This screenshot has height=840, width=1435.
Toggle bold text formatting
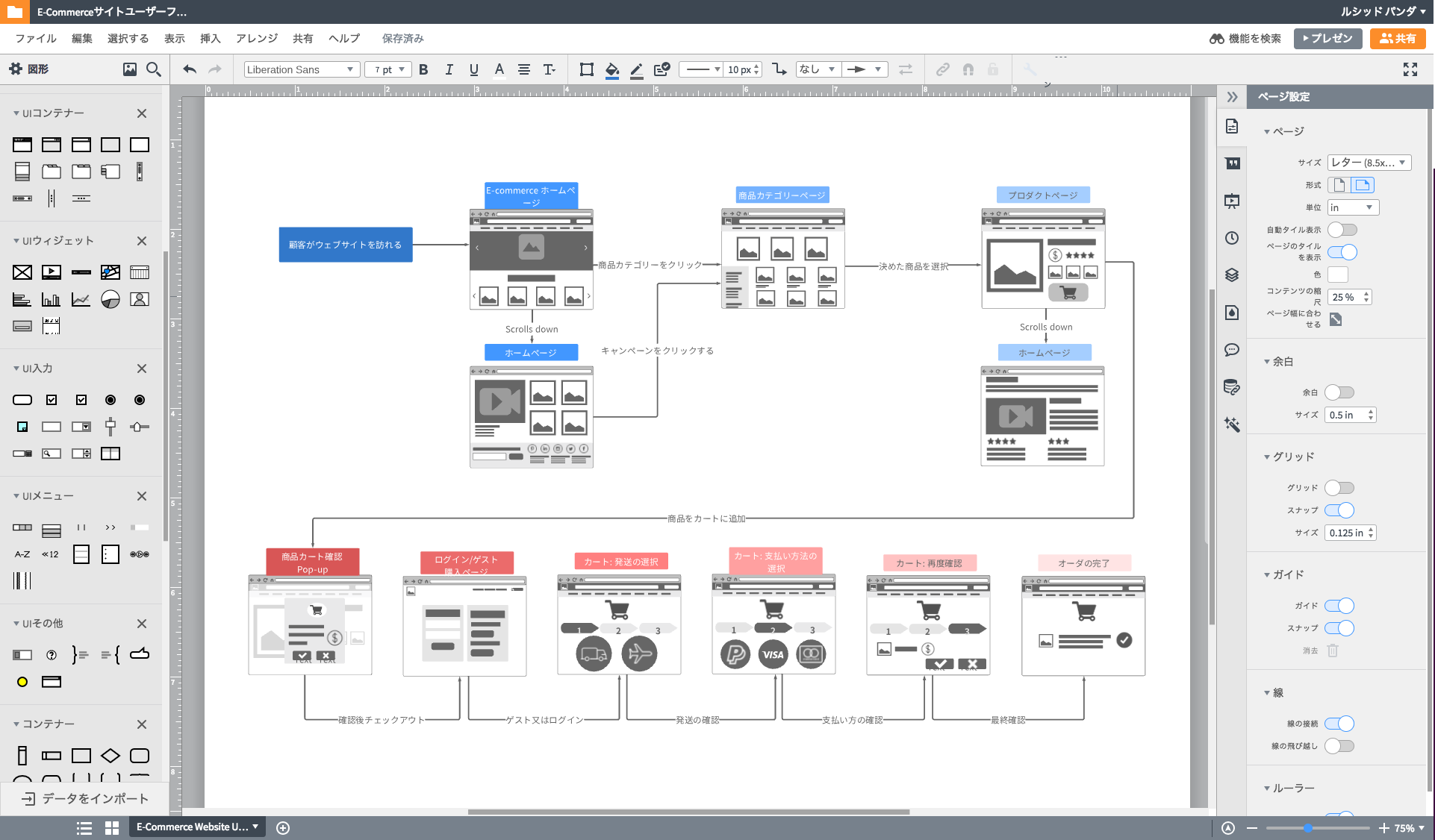click(423, 69)
